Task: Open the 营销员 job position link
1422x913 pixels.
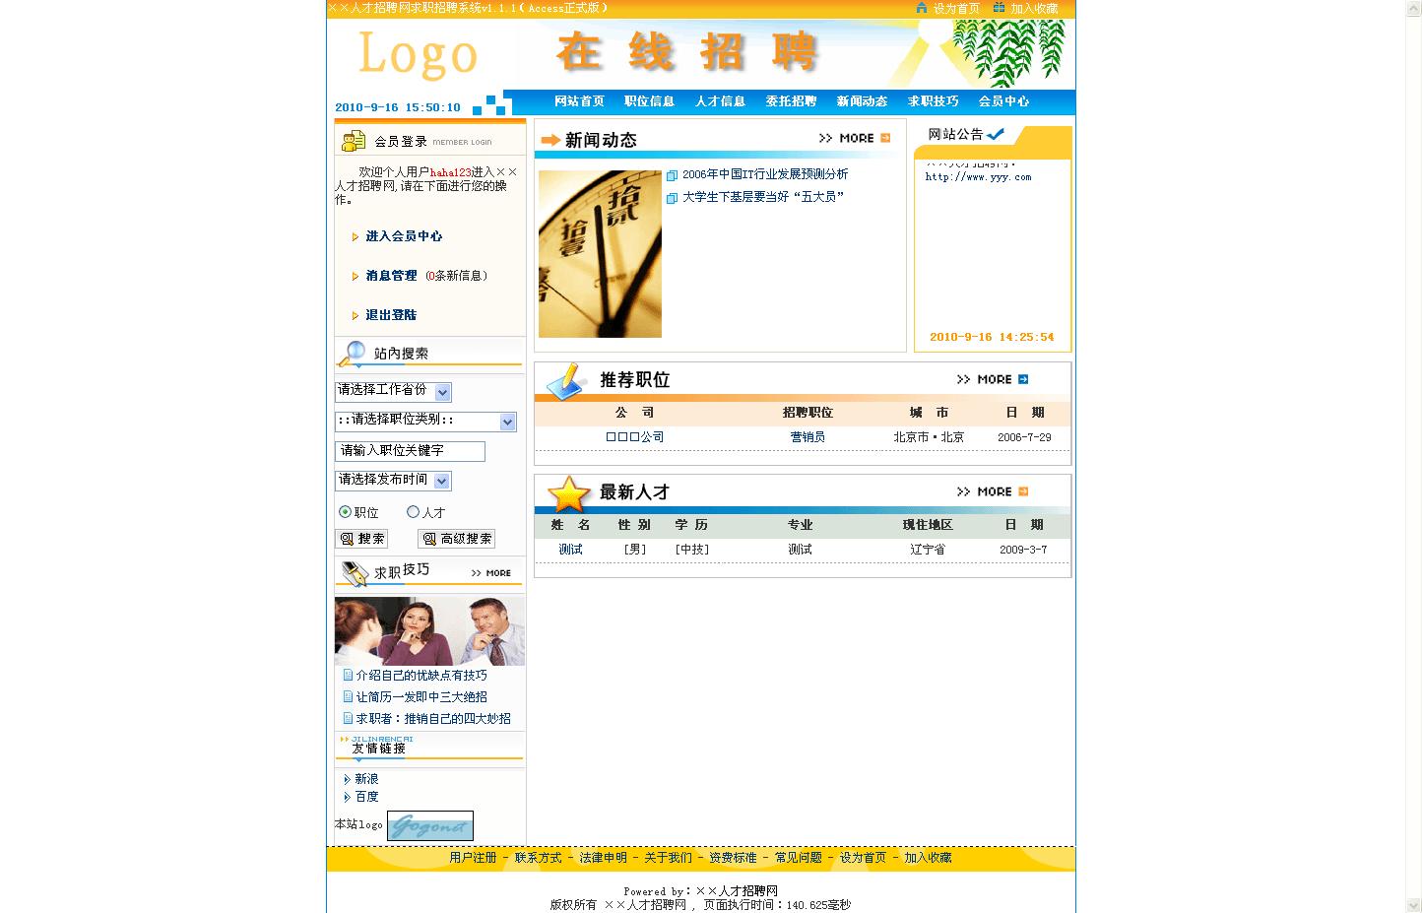Action: pos(808,437)
